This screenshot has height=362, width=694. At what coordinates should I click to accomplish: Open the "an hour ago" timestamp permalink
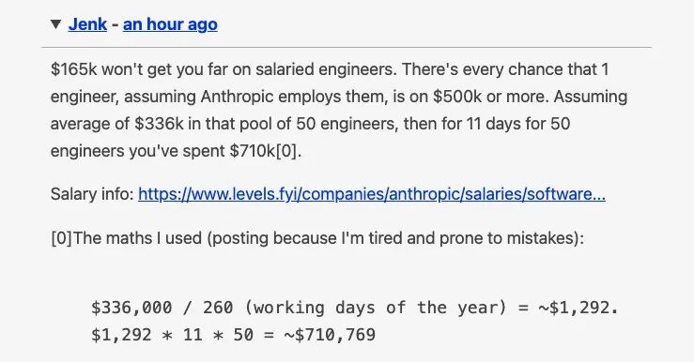point(170,24)
